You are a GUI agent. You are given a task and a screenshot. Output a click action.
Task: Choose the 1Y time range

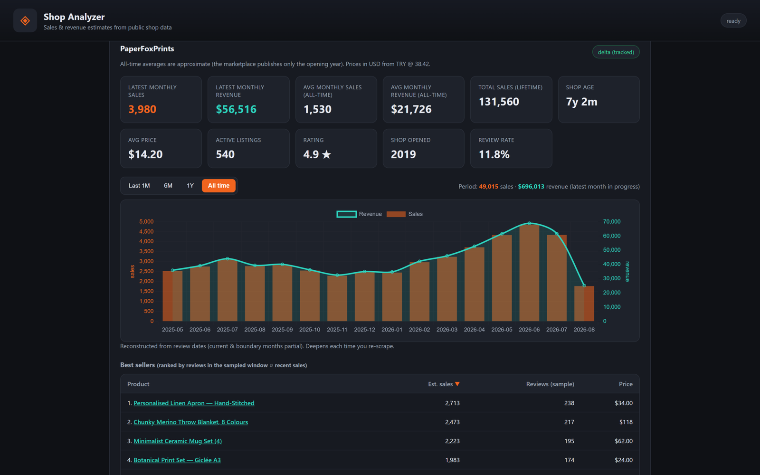190,186
